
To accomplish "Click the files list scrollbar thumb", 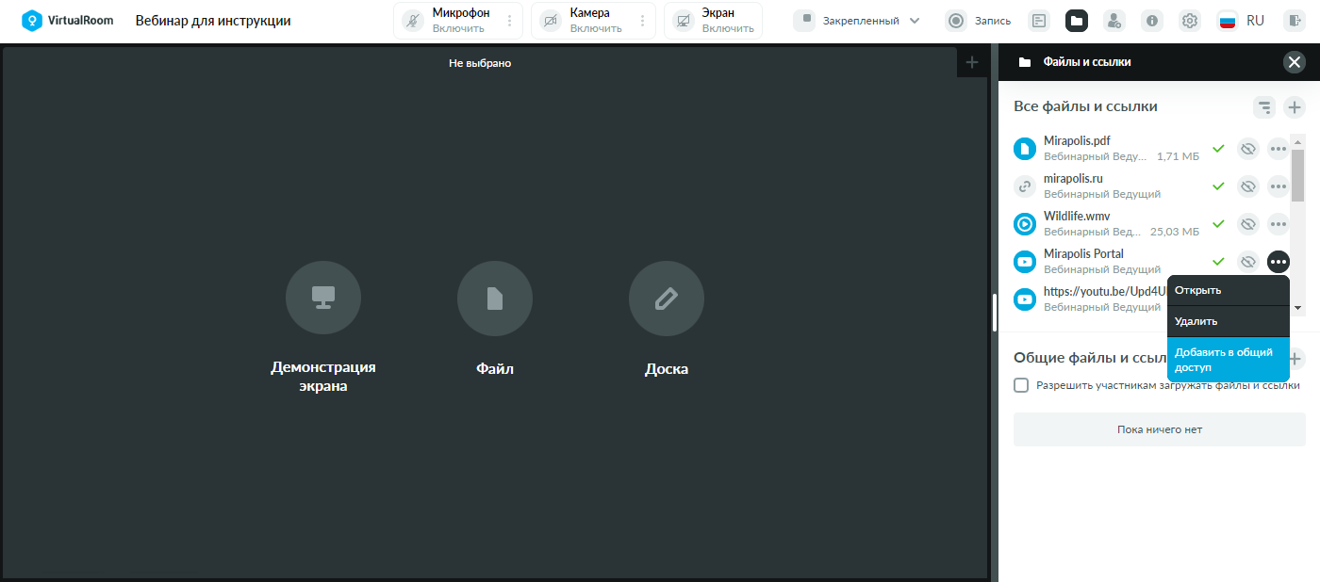I will 1298,175.
